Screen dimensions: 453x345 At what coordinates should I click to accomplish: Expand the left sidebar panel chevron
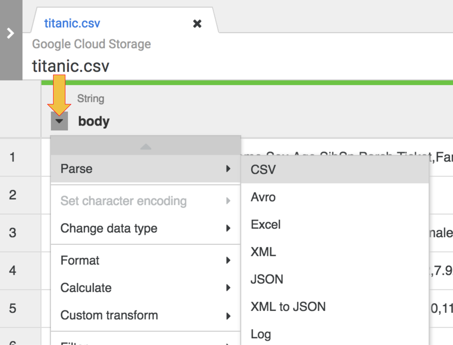pyautogui.click(x=10, y=34)
